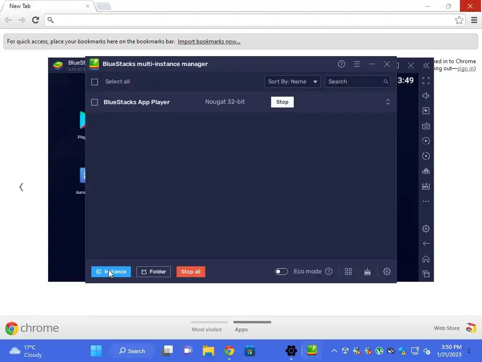The height and width of the screenshot is (362, 482).
Task: Open disk cleanup icon in manager
Action: pos(367,271)
